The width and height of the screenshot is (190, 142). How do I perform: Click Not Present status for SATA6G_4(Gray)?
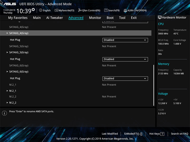click(109, 27)
